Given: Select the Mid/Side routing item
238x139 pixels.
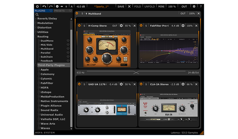Looking at the screenshot, I should pyautogui.click(x=46, y=45).
